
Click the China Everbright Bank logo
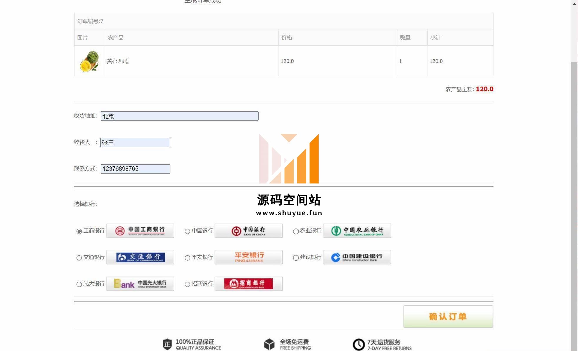[x=140, y=284]
